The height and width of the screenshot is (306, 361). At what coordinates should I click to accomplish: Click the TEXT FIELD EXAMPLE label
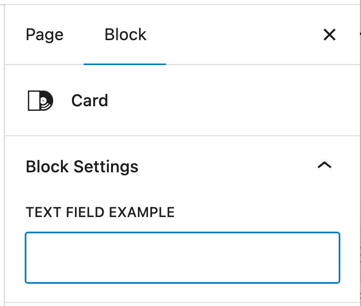click(100, 212)
